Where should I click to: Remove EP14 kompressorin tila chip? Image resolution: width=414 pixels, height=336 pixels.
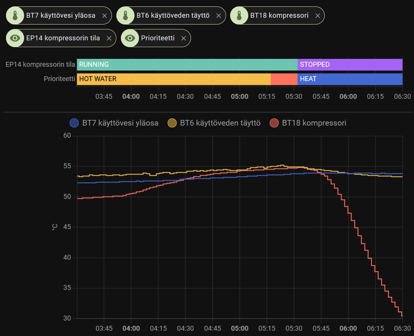tap(109, 38)
